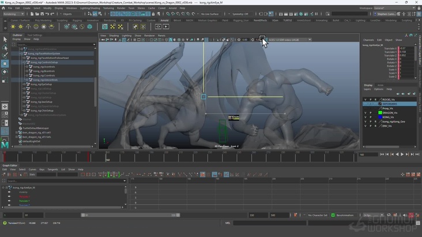Activate the Select arrow tool
Screen dimensions: 422x237
[5, 40]
